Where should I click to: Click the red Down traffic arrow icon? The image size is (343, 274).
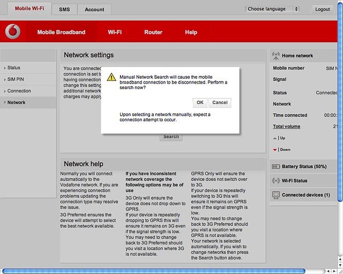[x=275, y=150]
